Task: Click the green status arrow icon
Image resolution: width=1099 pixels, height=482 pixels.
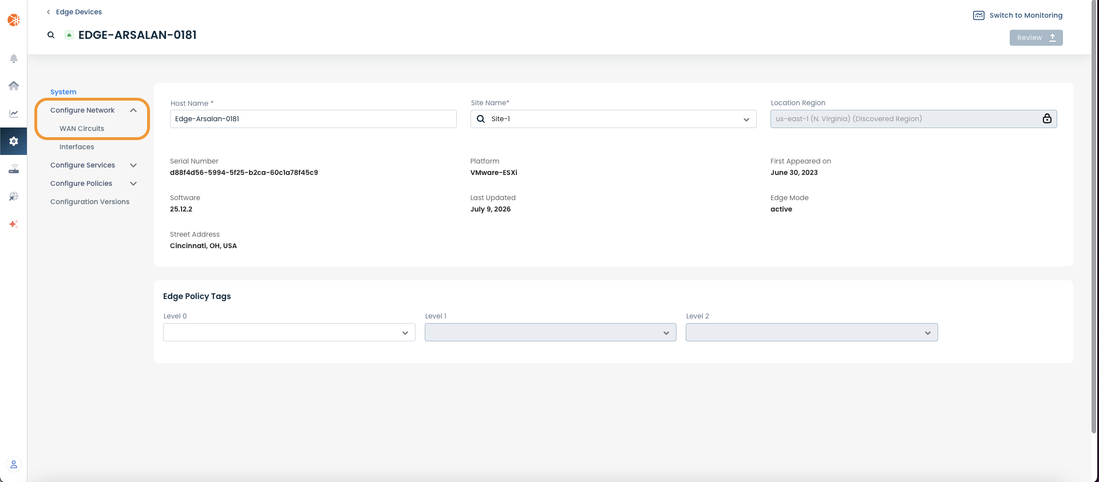Action: pos(69,35)
